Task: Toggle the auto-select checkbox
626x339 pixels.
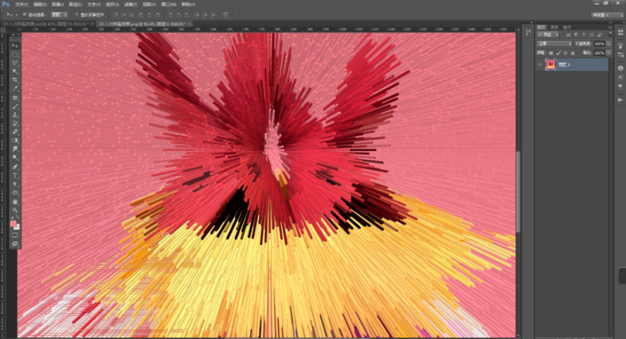Action: (25, 14)
